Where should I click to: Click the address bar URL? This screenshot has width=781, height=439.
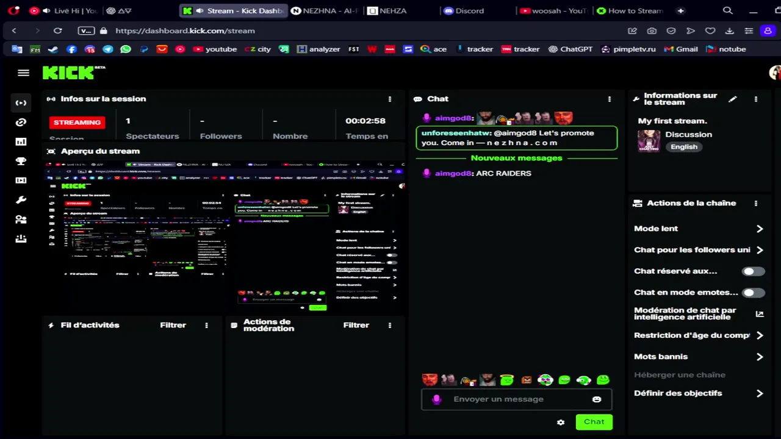point(185,30)
